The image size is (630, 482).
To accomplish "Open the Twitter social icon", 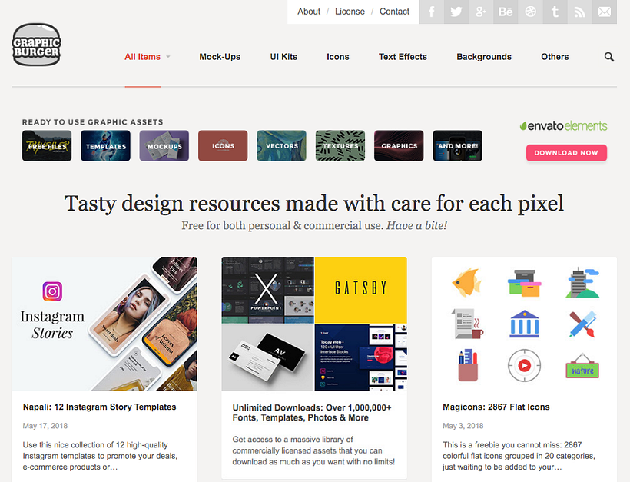I will [456, 12].
